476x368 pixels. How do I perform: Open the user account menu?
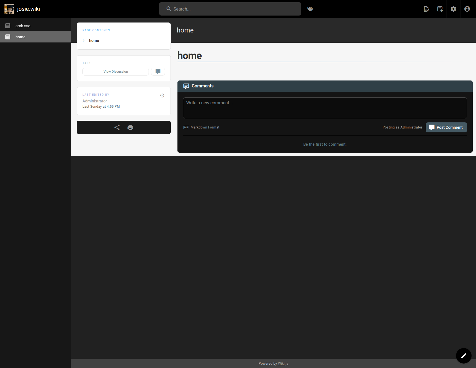pyautogui.click(x=467, y=9)
